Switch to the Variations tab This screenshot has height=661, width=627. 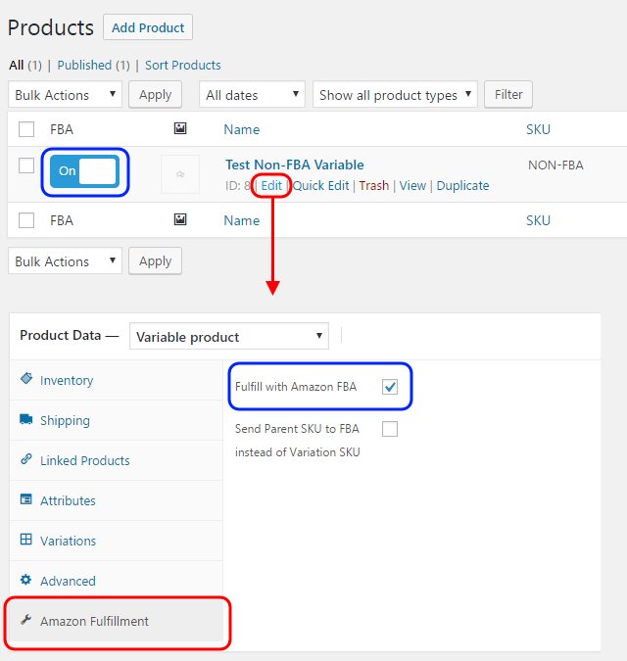(68, 541)
